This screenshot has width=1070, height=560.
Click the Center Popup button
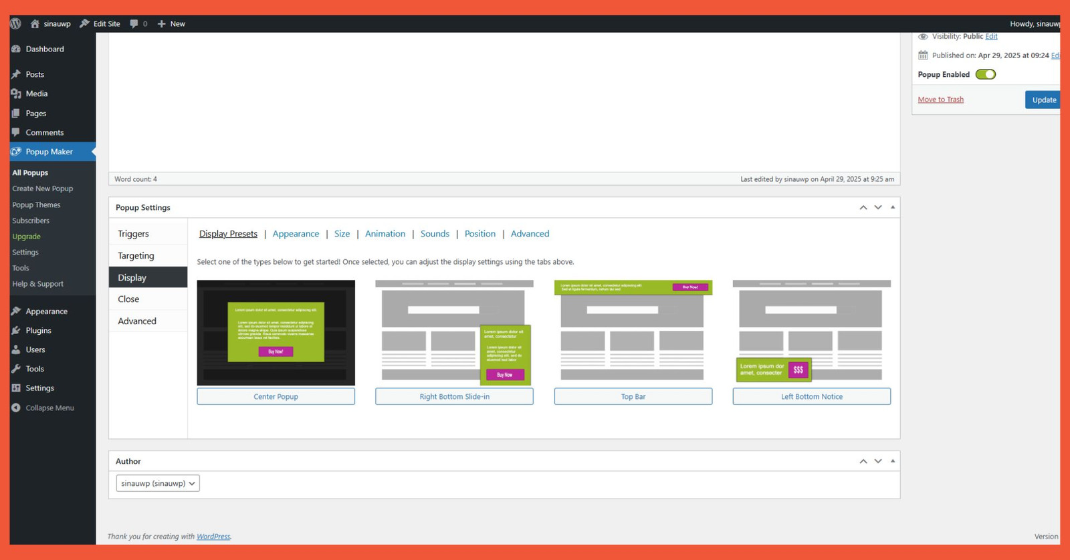click(x=276, y=396)
